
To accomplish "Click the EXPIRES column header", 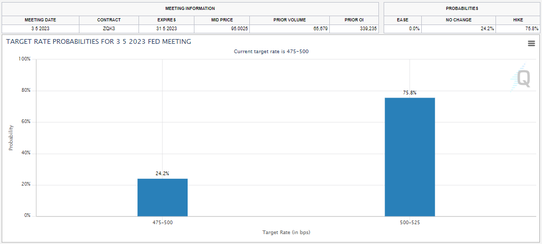I will 167,20.
